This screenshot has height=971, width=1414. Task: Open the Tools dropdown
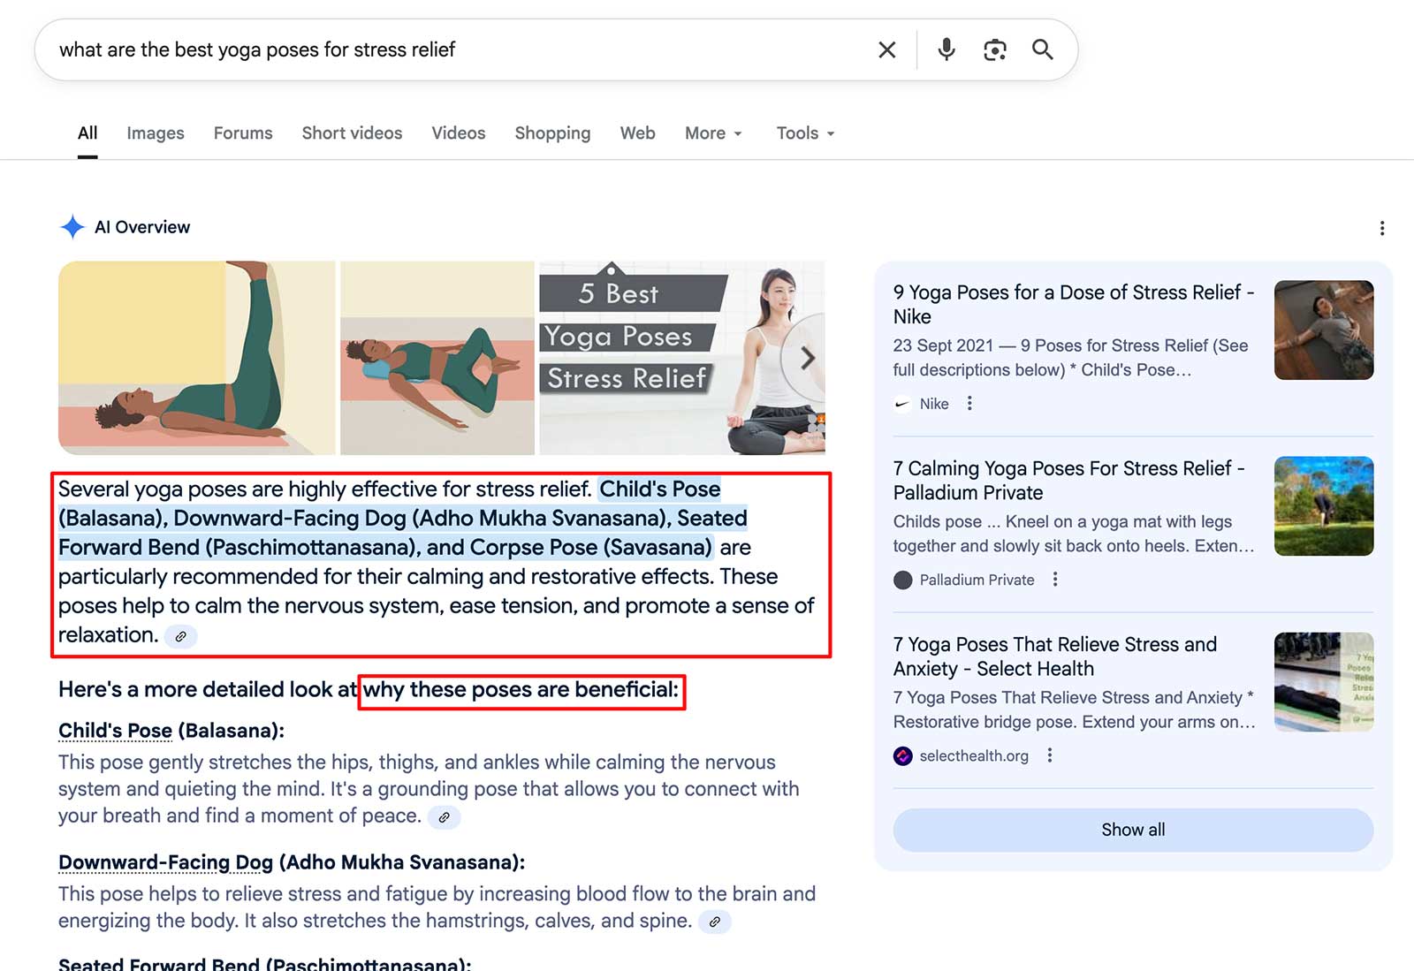(803, 133)
